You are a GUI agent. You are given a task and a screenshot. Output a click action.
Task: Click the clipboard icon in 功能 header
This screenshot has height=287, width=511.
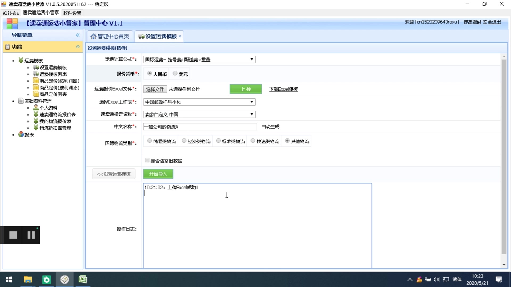coord(7,47)
